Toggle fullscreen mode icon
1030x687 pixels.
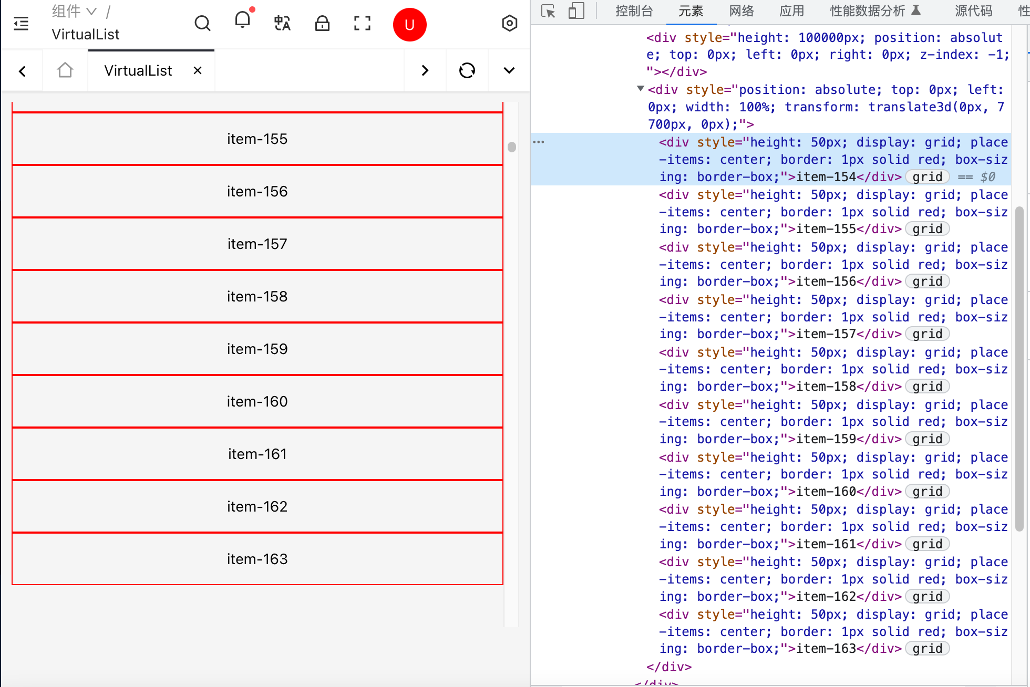click(x=362, y=24)
